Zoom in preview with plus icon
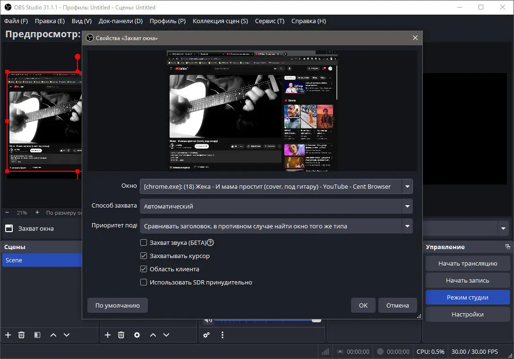 (x=37, y=212)
